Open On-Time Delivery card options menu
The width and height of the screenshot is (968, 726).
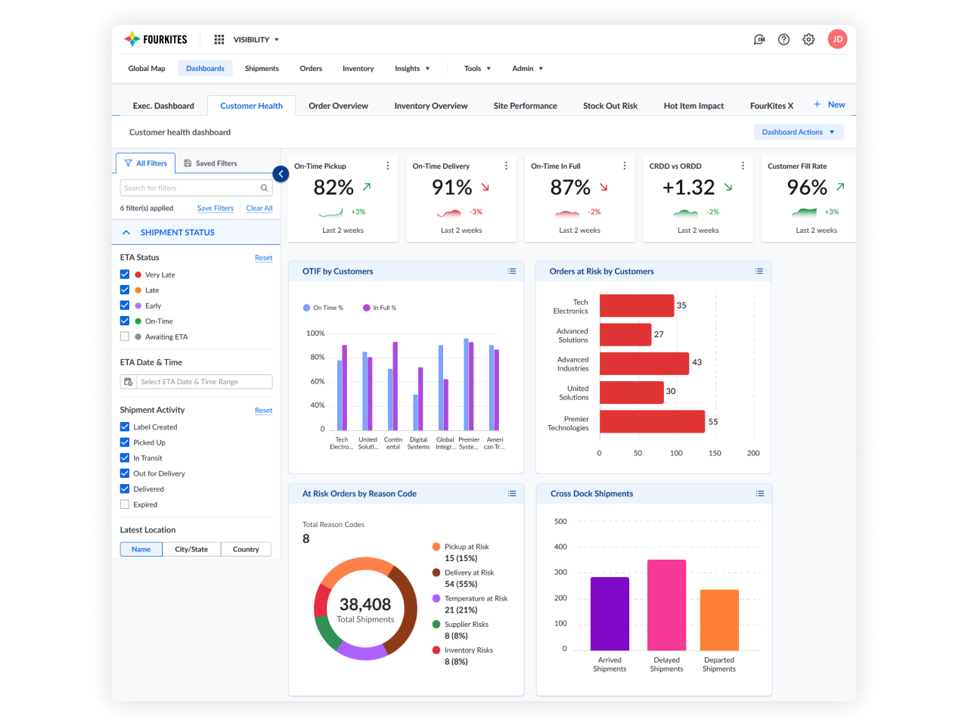(x=506, y=166)
